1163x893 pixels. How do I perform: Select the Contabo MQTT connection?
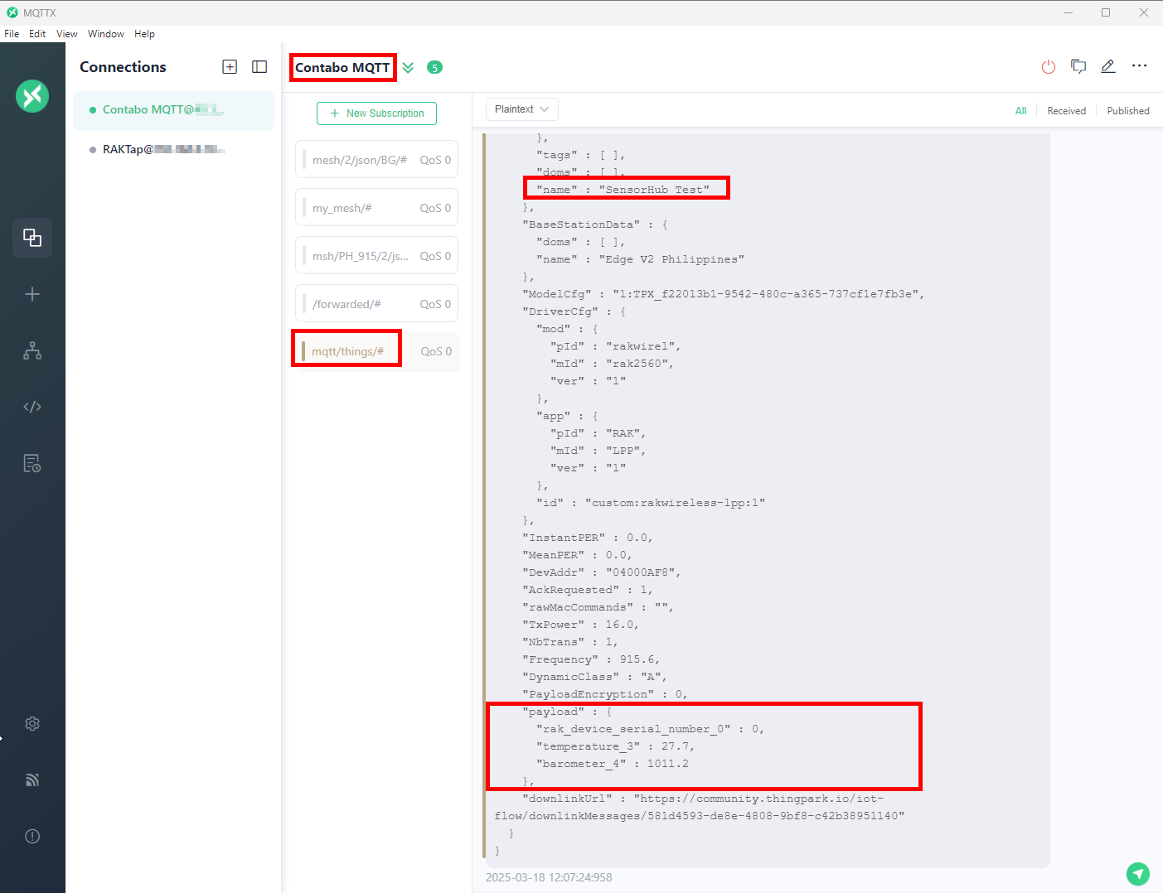click(x=173, y=110)
